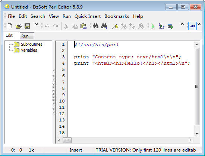Cut selection with the scissors icon
This screenshot has width=205, height=156.
click(66, 26)
